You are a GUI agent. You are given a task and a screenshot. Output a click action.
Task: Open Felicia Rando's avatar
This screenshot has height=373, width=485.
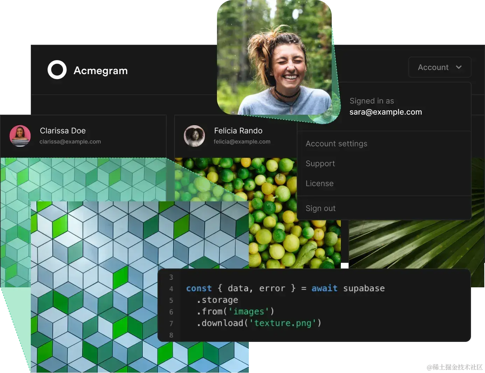click(x=194, y=136)
